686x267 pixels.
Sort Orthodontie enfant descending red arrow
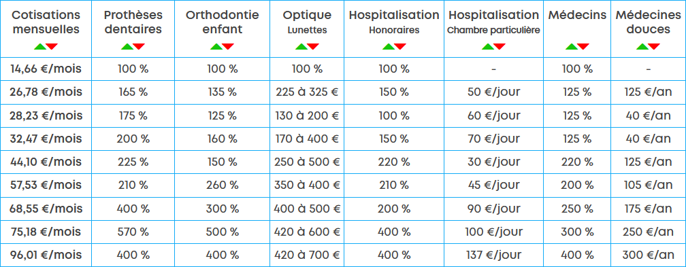(228, 46)
